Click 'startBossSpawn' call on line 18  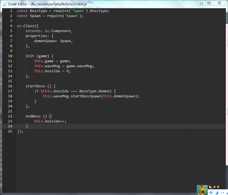[86, 96]
